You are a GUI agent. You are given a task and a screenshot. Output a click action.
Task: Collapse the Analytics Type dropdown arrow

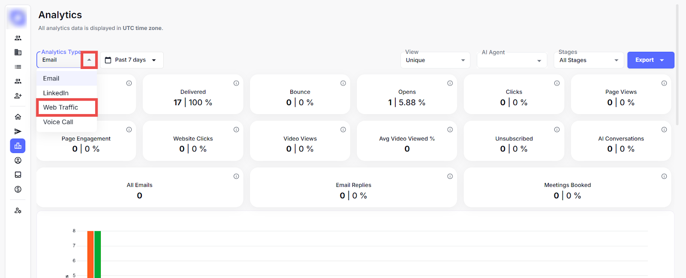tap(89, 60)
